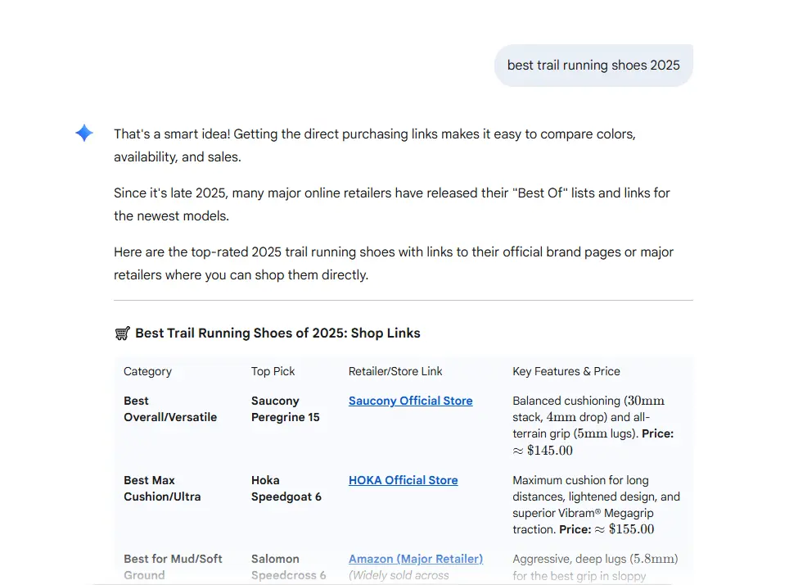Image resolution: width=789 pixels, height=585 pixels.
Task: Click the Best Overall/Versatile category cell
Action: (x=170, y=409)
